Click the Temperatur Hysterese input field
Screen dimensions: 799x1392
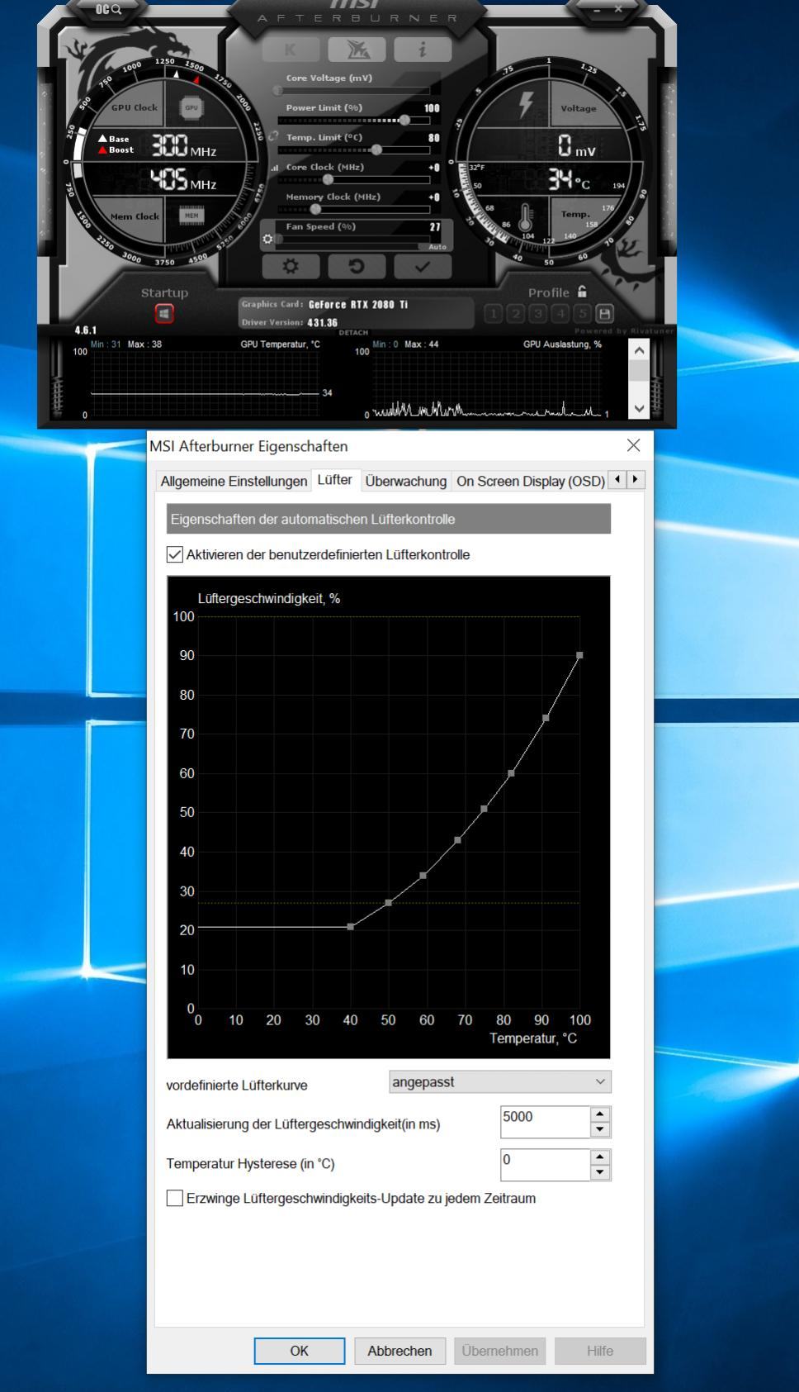545,1165
